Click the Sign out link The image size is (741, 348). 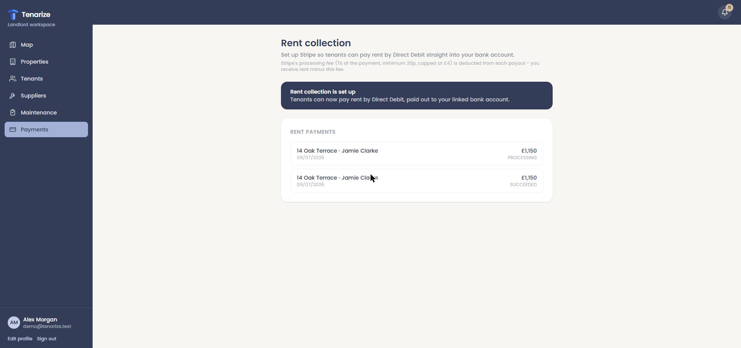pos(47,339)
